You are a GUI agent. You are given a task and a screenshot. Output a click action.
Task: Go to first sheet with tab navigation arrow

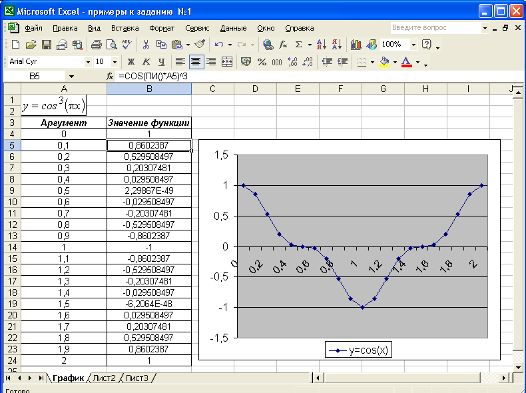tap(9, 378)
